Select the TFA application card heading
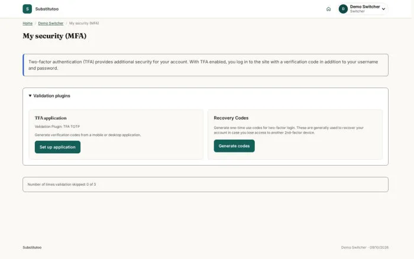 (x=51, y=118)
